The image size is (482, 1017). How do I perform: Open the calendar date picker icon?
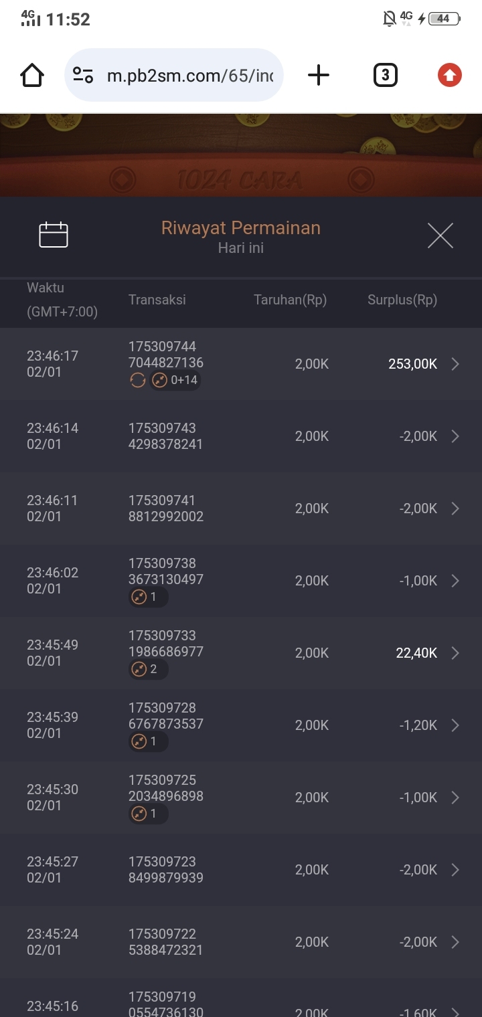[x=54, y=235]
